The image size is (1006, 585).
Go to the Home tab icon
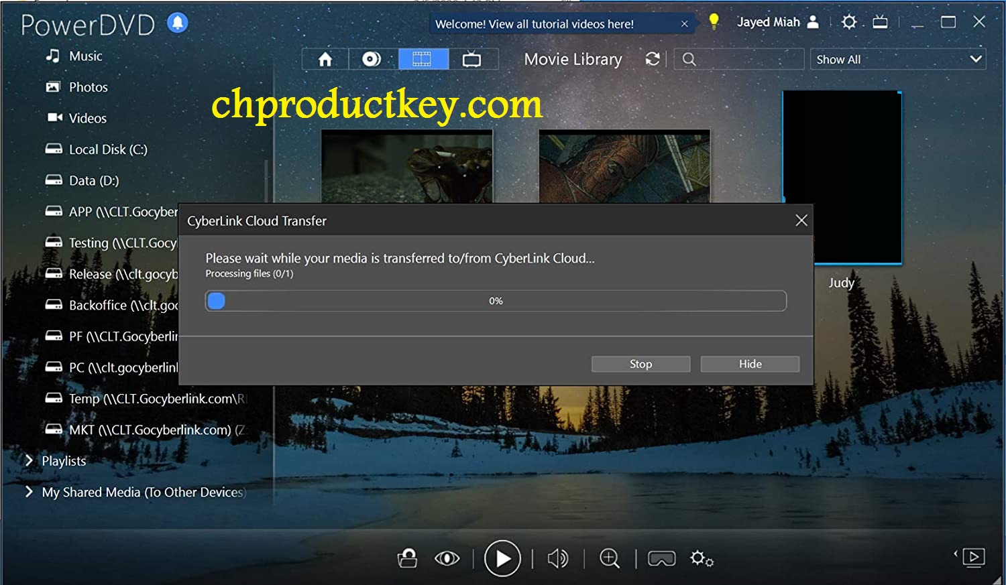click(325, 60)
